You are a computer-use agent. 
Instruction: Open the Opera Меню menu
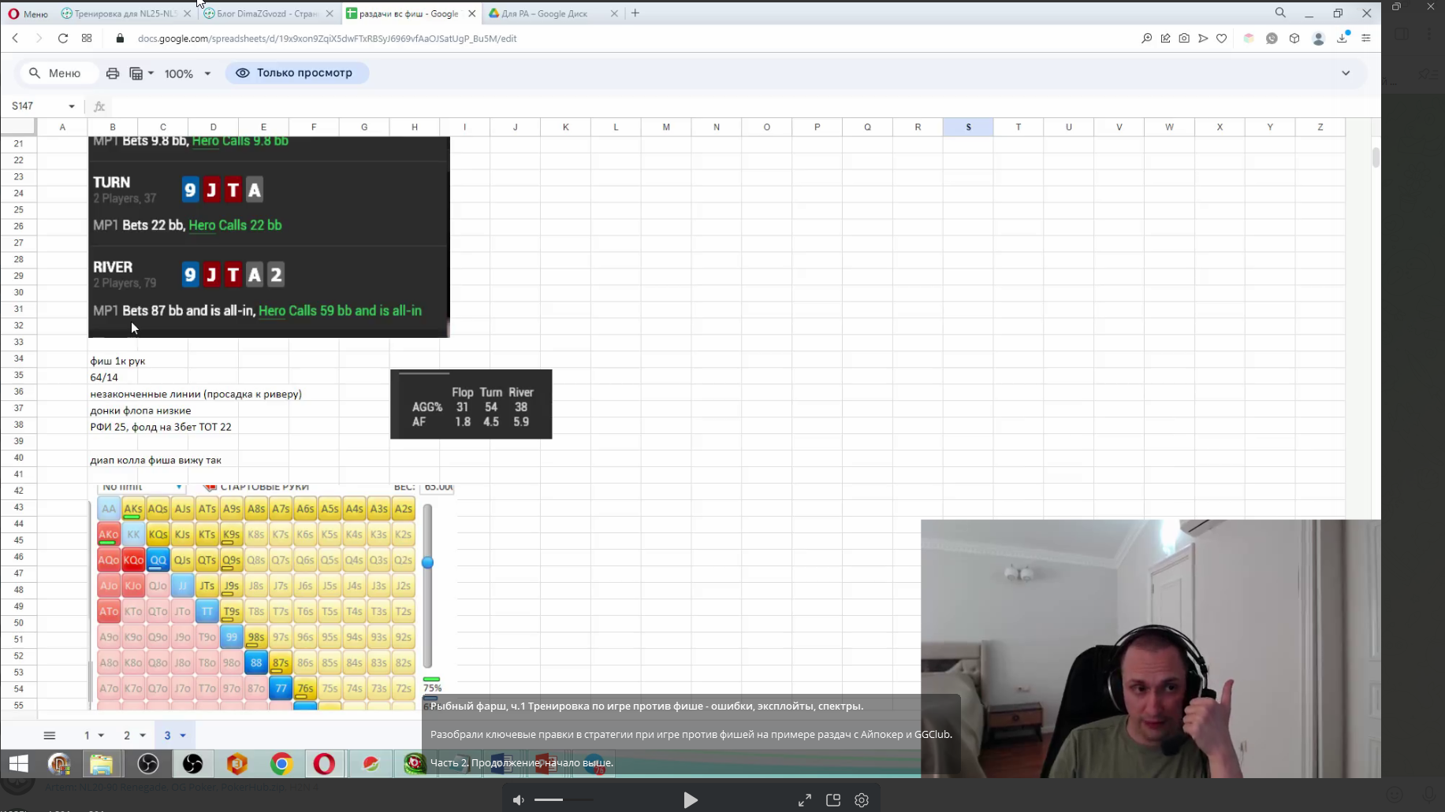(28, 13)
